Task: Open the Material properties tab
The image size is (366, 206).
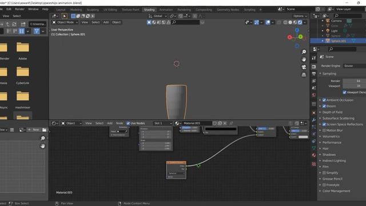Action: 314,155
